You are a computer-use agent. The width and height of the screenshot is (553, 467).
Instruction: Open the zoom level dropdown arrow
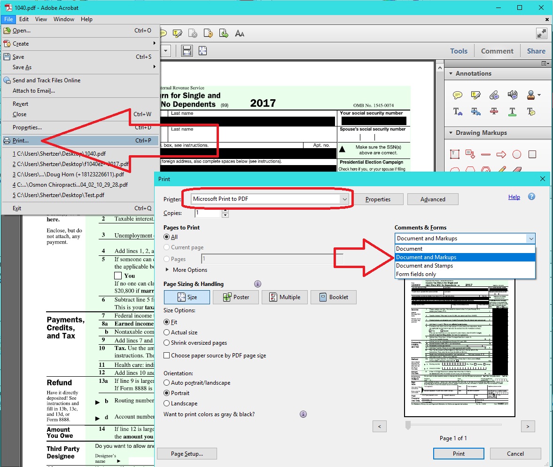(165, 51)
